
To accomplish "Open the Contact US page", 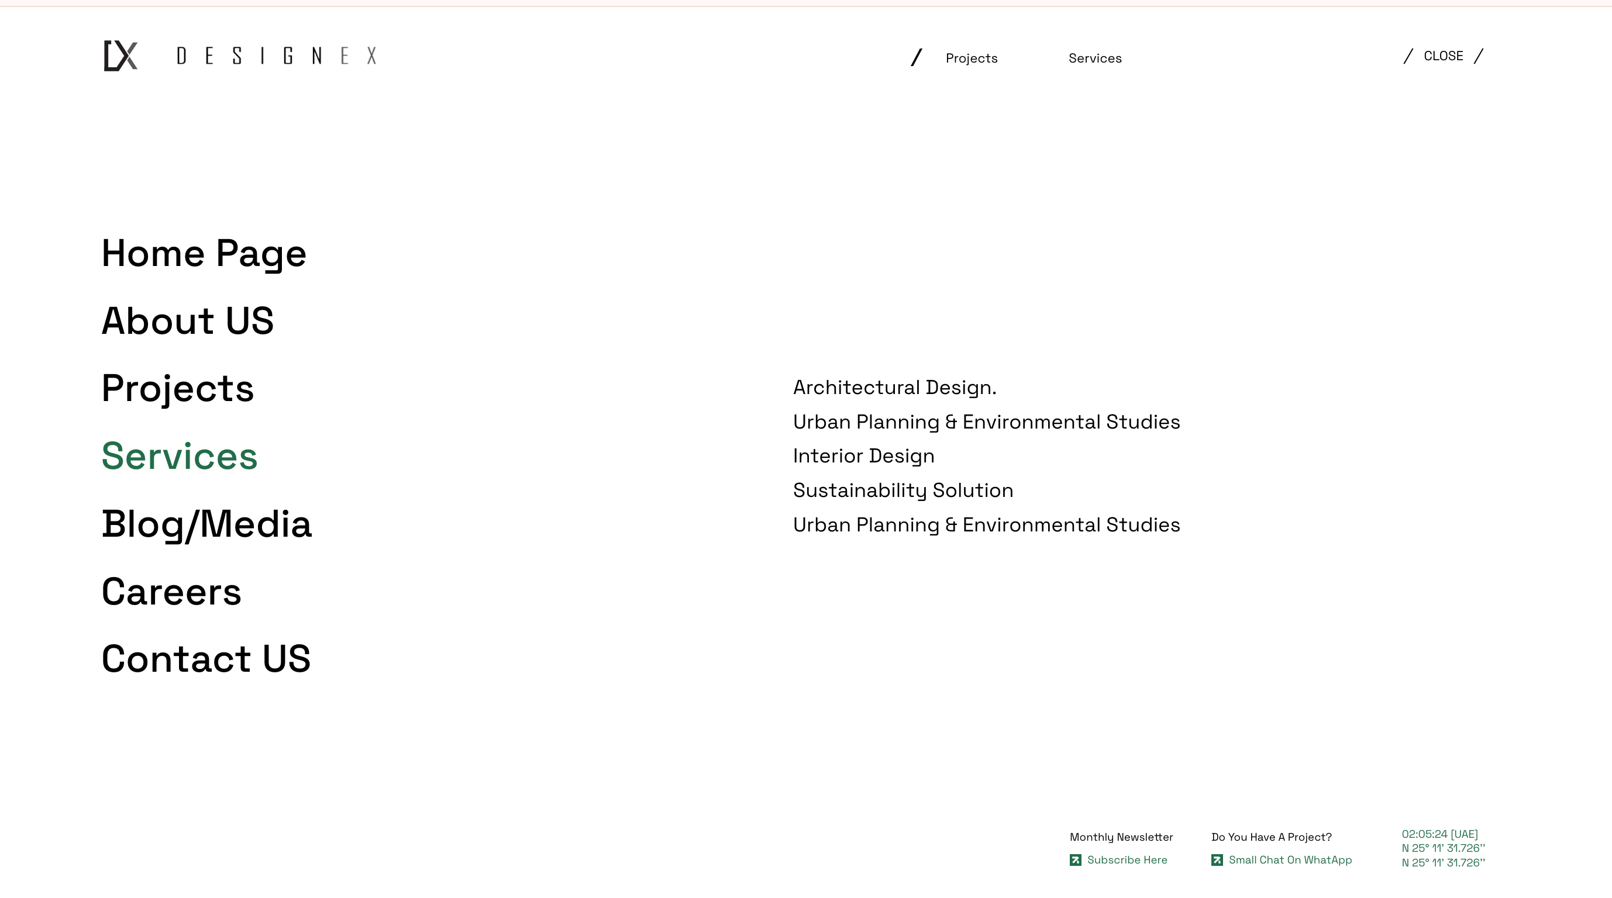I will (206, 658).
